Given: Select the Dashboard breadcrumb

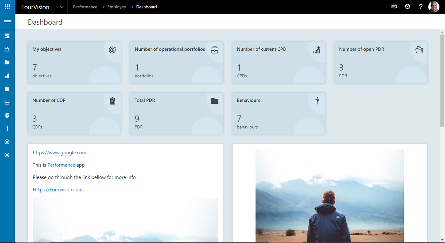Looking at the screenshot, I should (x=146, y=7).
